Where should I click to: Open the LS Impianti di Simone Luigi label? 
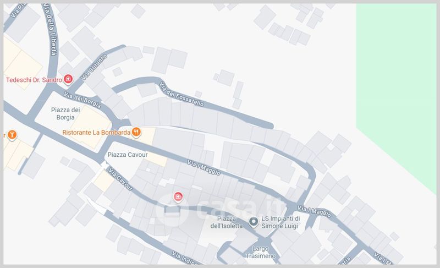click(280, 222)
